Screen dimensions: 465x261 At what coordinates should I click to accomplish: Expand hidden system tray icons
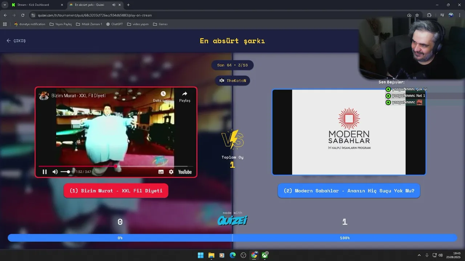[419, 255]
